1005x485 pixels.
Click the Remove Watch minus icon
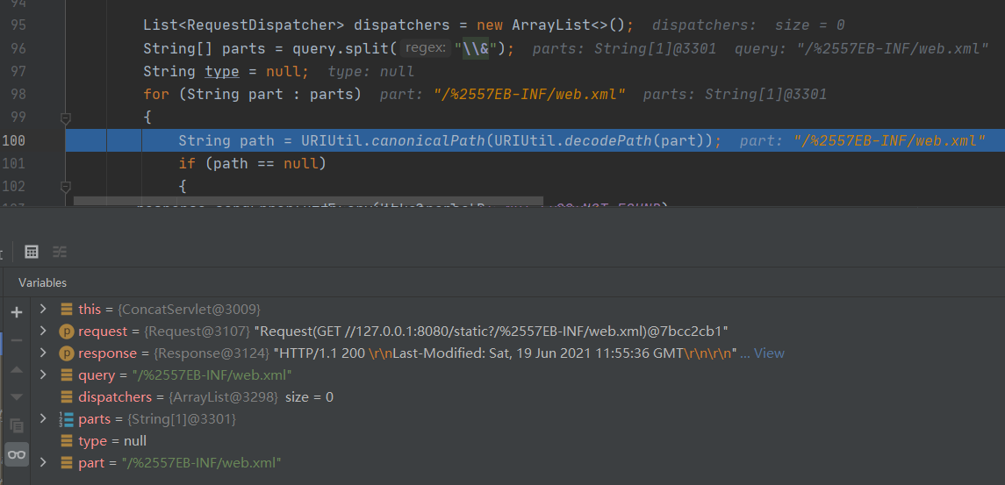click(x=16, y=339)
